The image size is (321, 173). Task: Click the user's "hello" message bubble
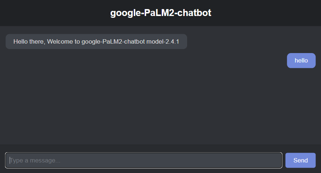(x=301, y=61)
